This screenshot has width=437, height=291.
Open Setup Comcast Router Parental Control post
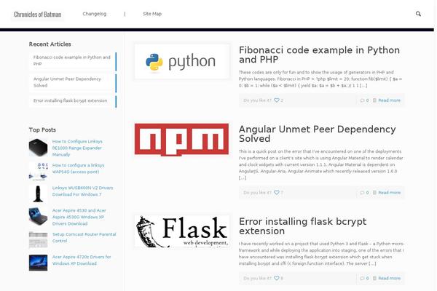click(x=84, y=238)
